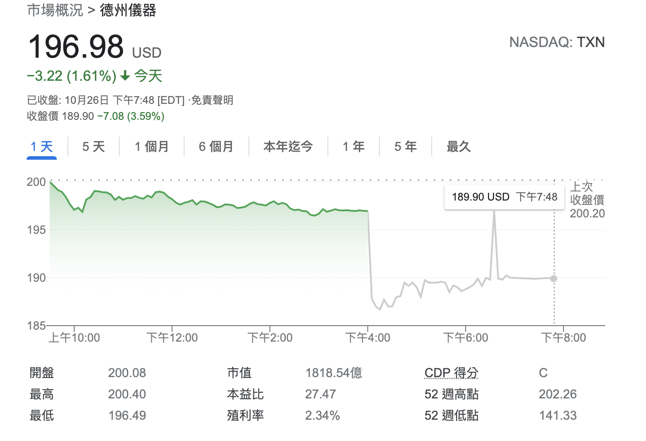The height and width of the screenshot is (441, 646).
Task: Click the gray end-point dot on the chart
Action: tap(554, 279)
